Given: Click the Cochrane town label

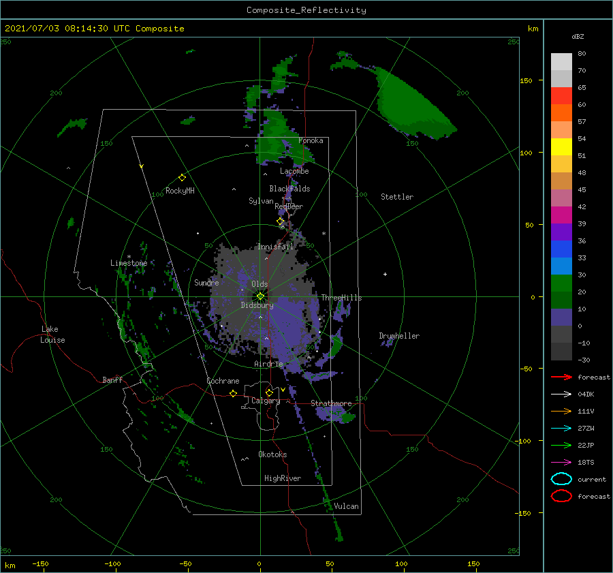Looking at the screenshot, I should (x=223, y=381).
